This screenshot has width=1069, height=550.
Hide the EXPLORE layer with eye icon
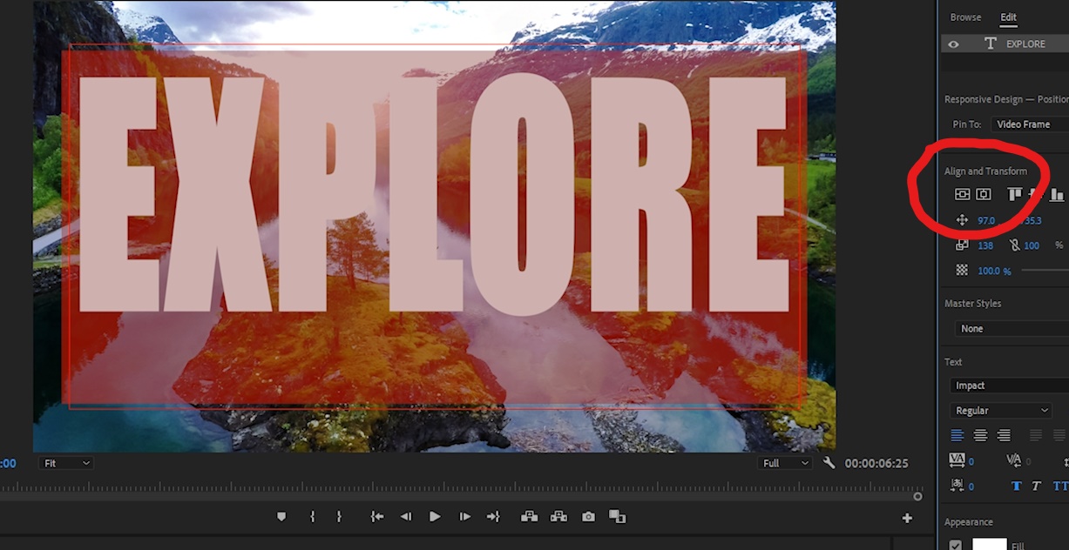[954, 44]
